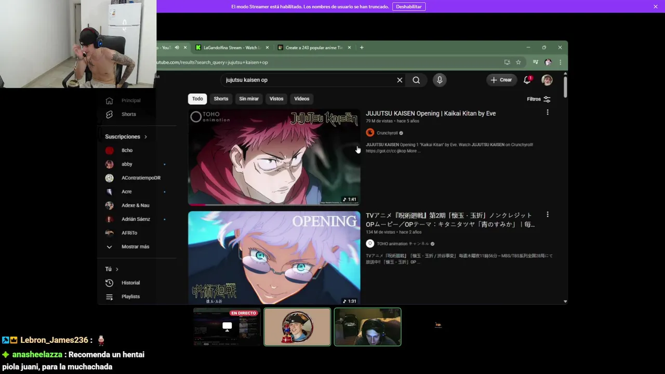Open more options for second opening video

(547, 215)
